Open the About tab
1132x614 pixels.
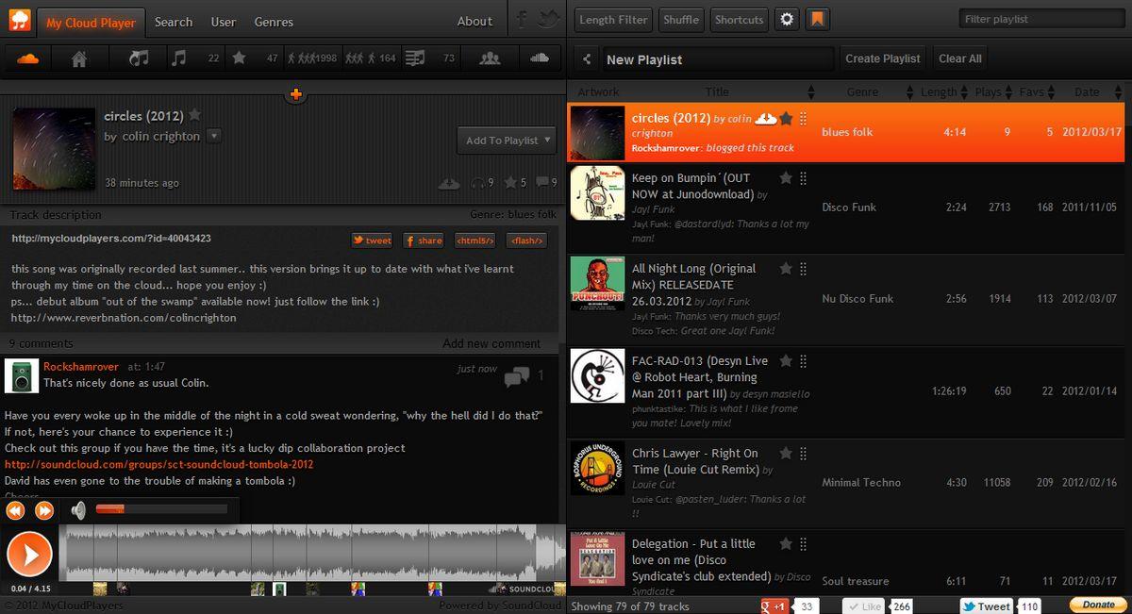pos(474,22)
